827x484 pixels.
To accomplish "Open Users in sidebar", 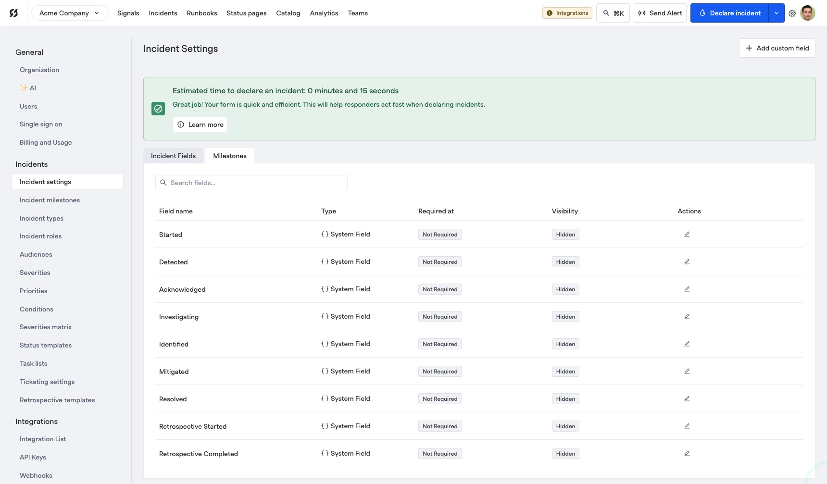I will 28,106.
